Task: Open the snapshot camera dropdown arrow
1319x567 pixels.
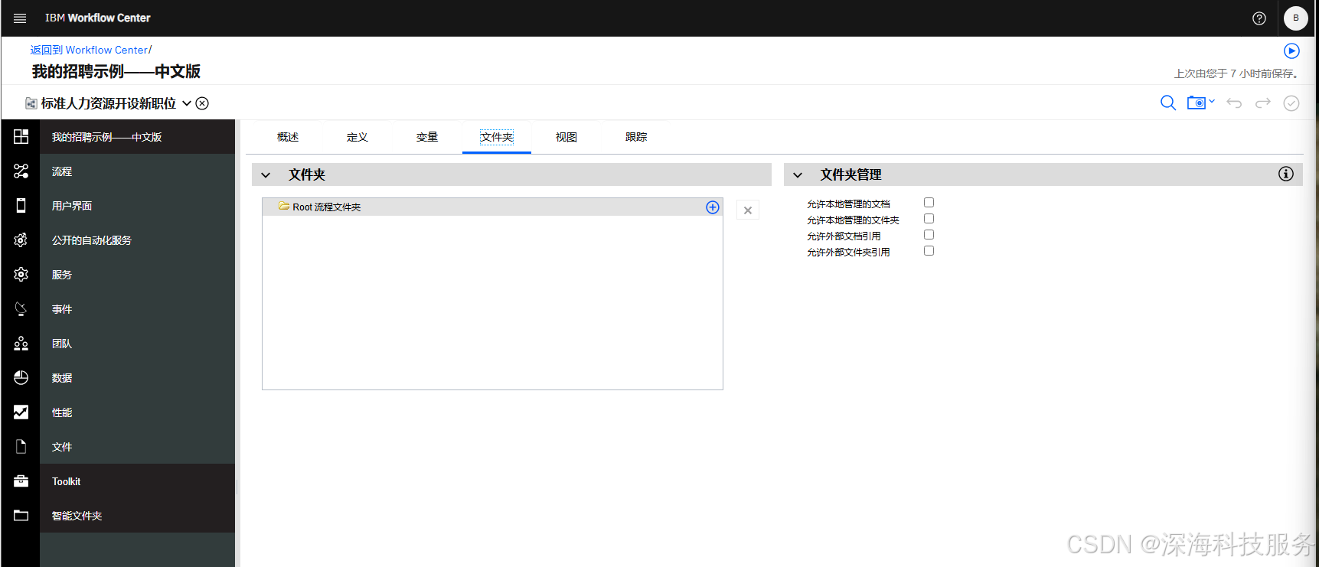Action: [x=1212, y=101]
